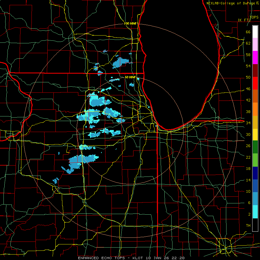Click the 'NEXLAB-College of DuPage' credit text
260x260 pixels.
pos(231,3)
